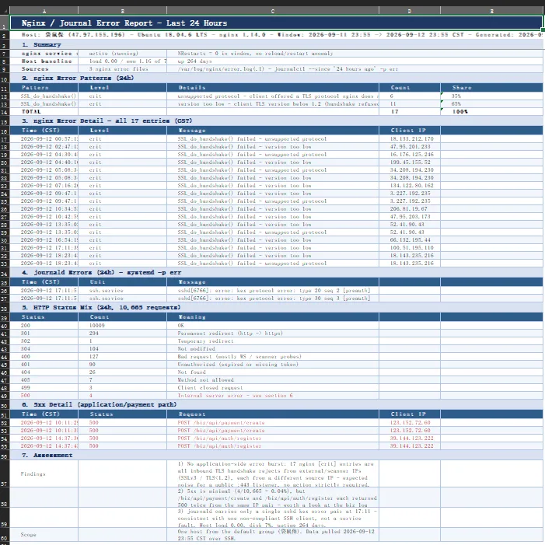Image resolution: width=545 pixels, height=545 pixels.
Task: Select row 14 header
Action: pos(5,112)
